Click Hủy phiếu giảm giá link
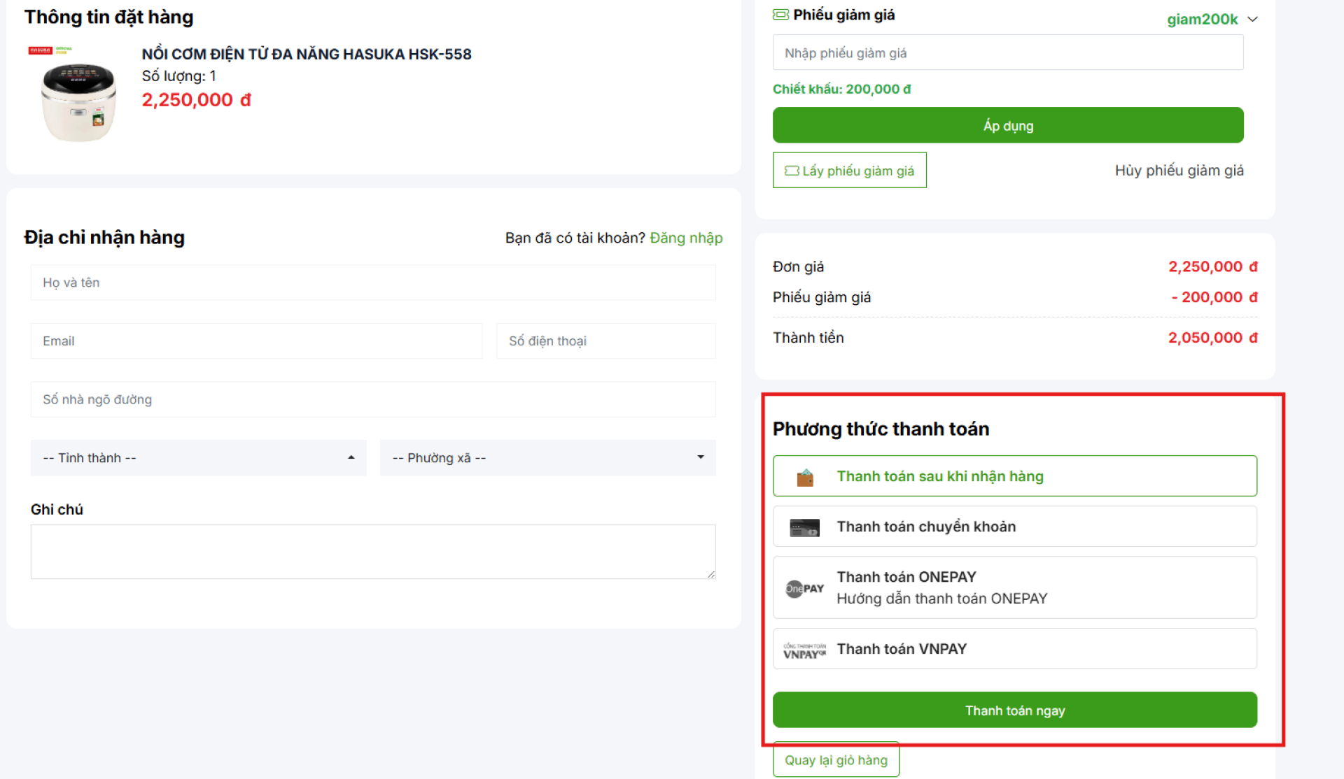Viewport: 1344px width, 779px height. click(x=1179, y=171)
